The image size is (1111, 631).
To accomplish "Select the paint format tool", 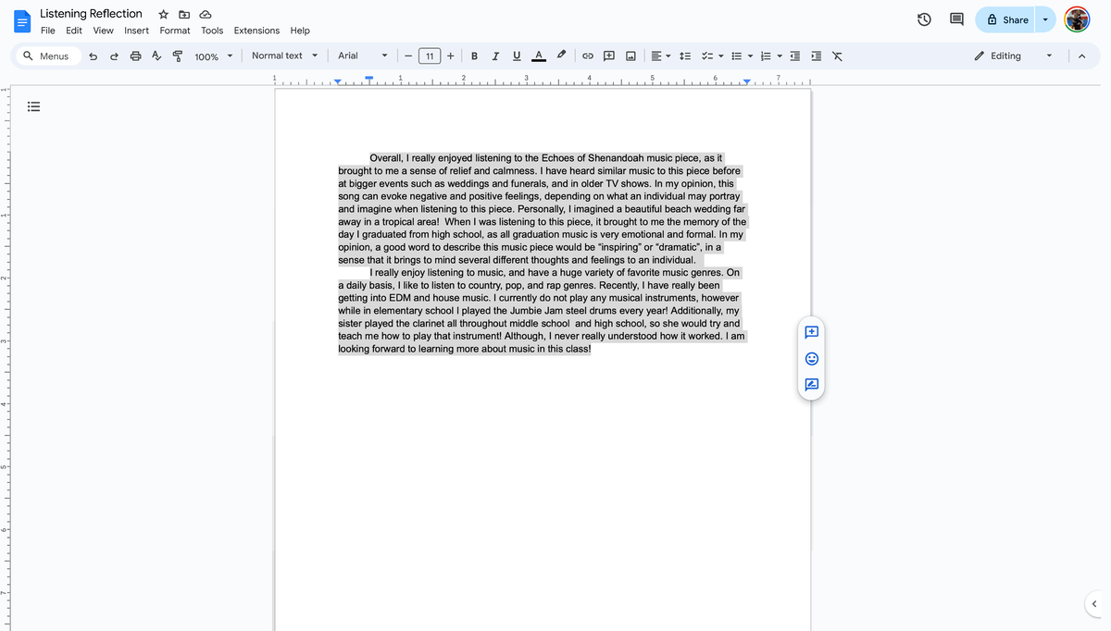I will coord(178,56).
